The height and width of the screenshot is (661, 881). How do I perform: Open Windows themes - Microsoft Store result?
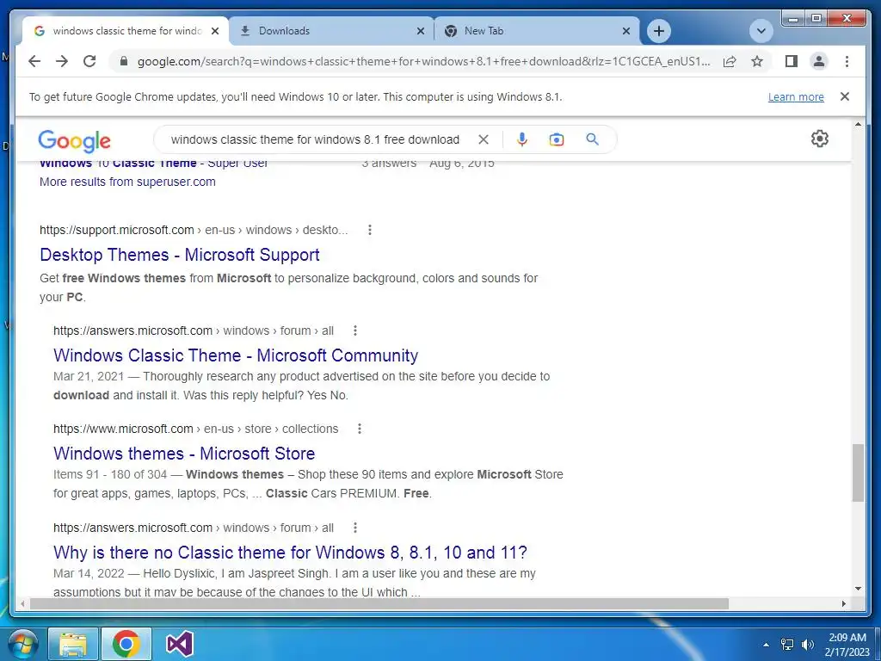(184, 454)
